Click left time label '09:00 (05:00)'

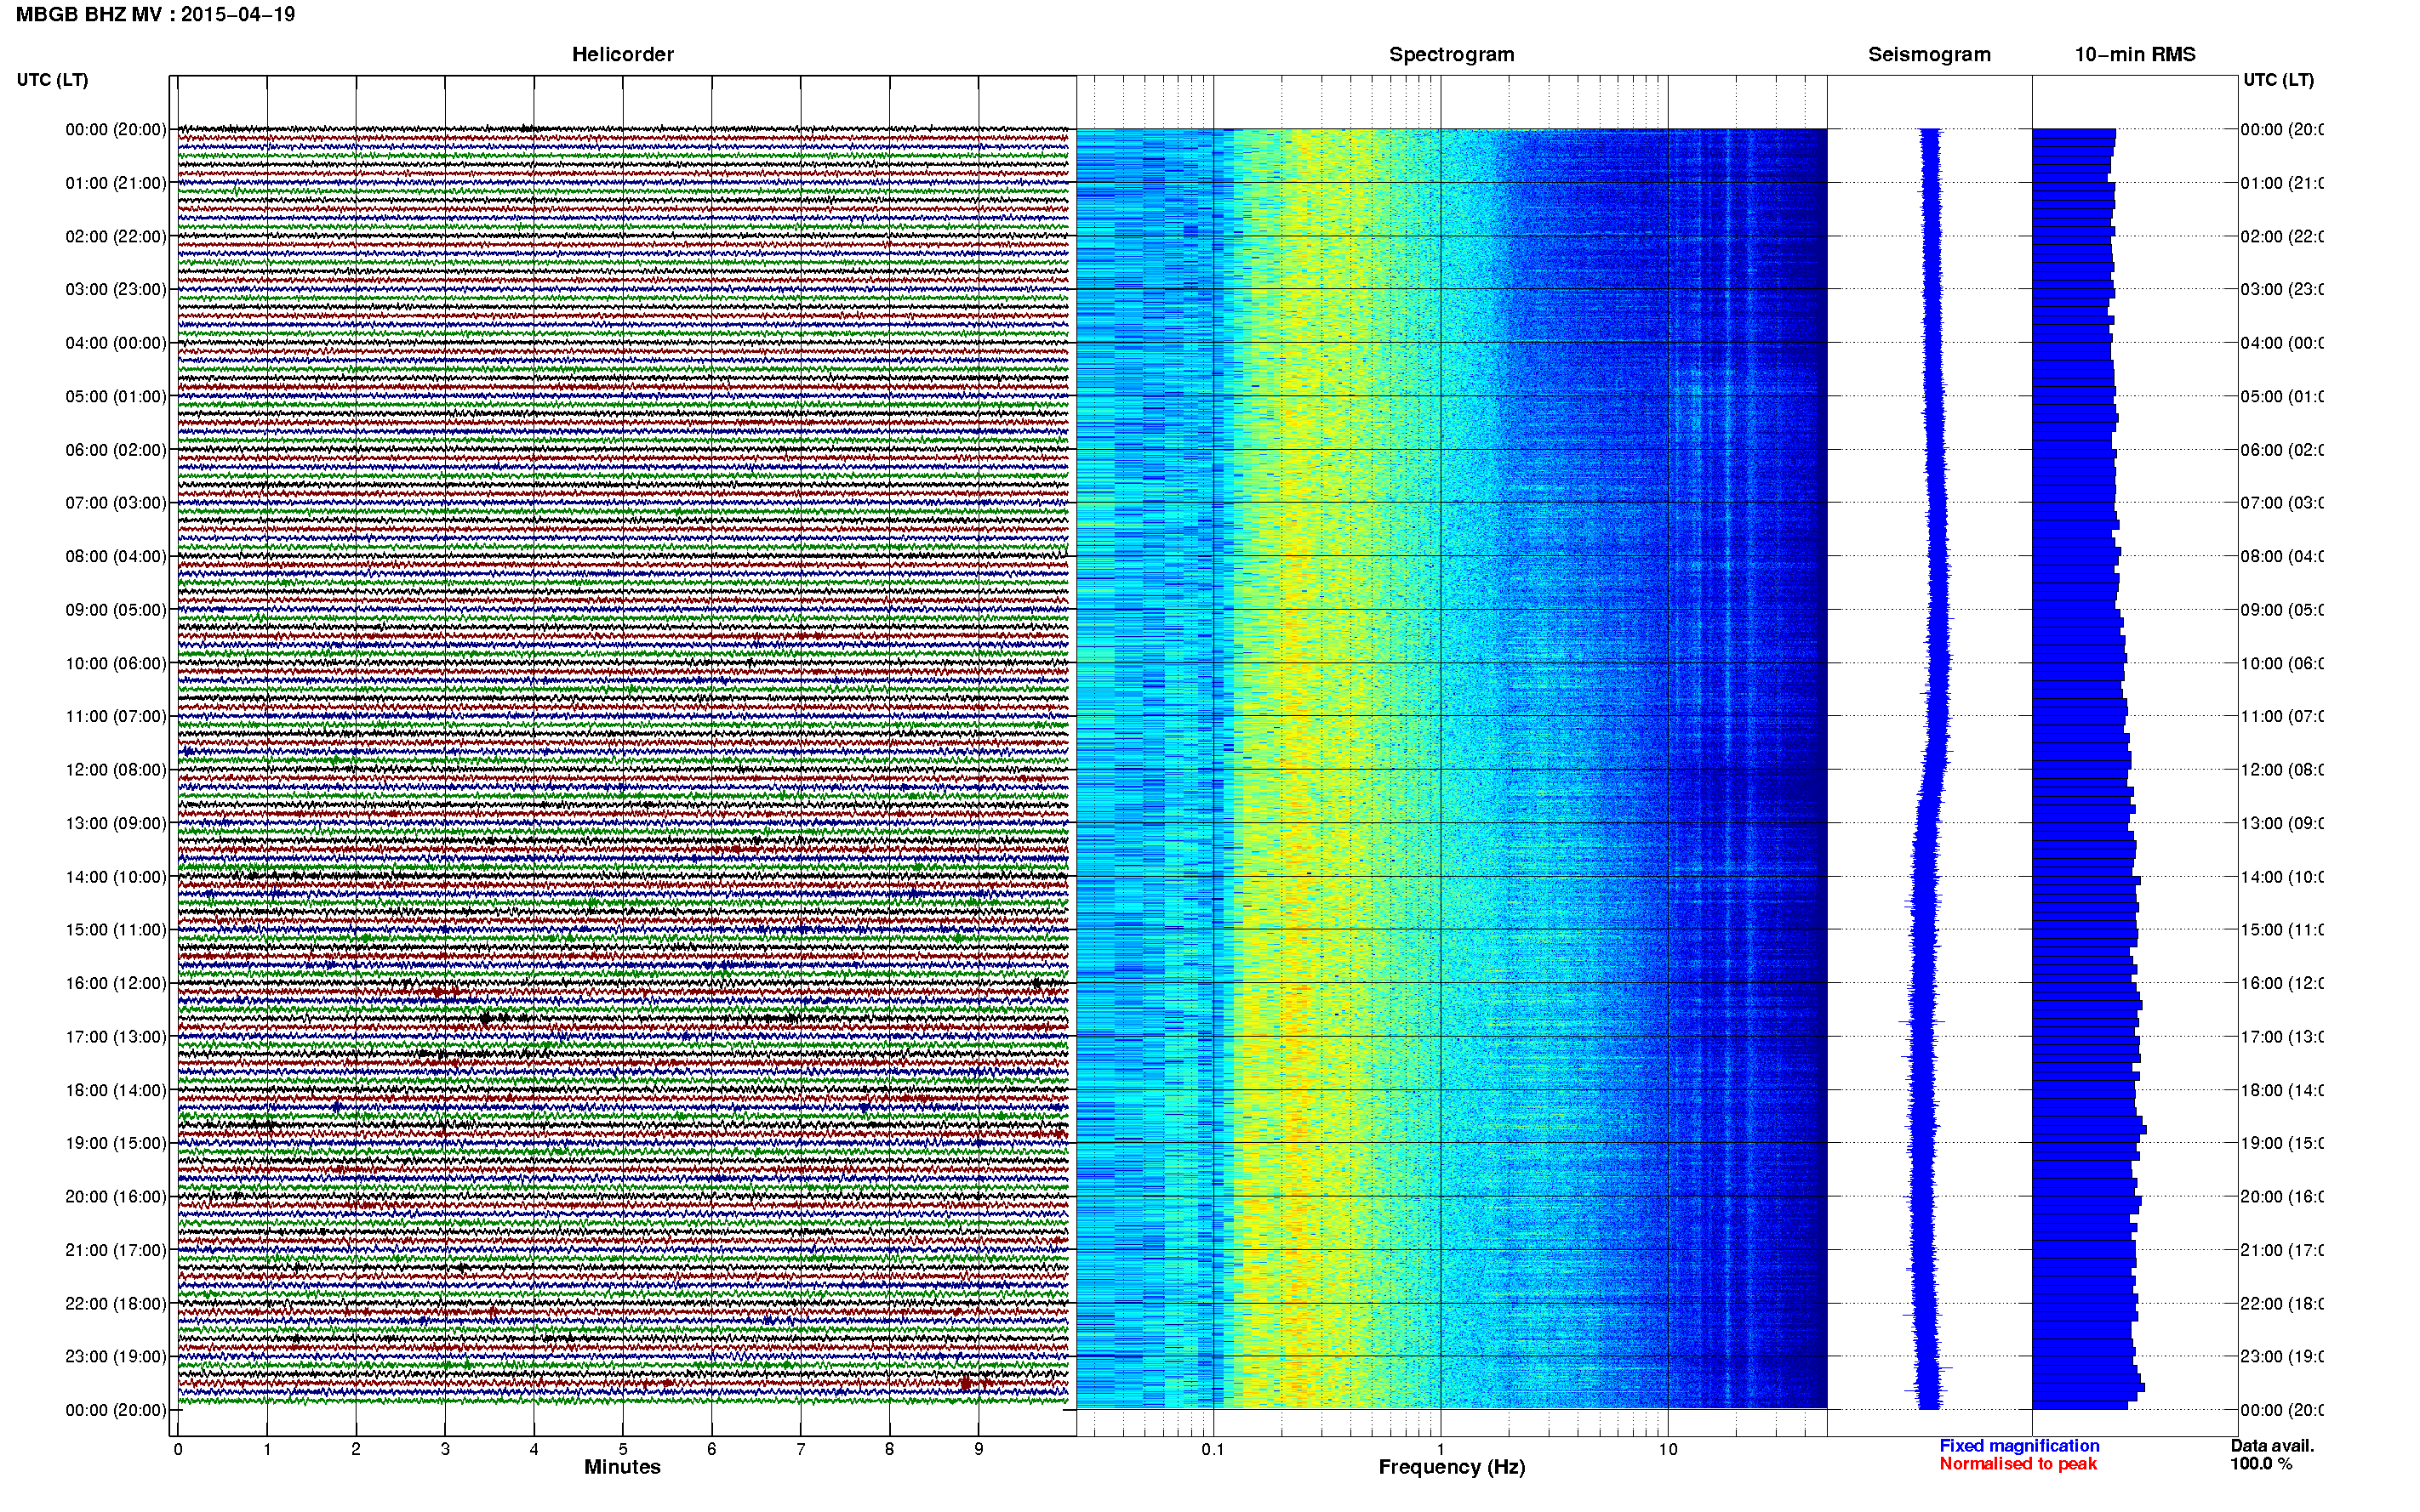116,610
